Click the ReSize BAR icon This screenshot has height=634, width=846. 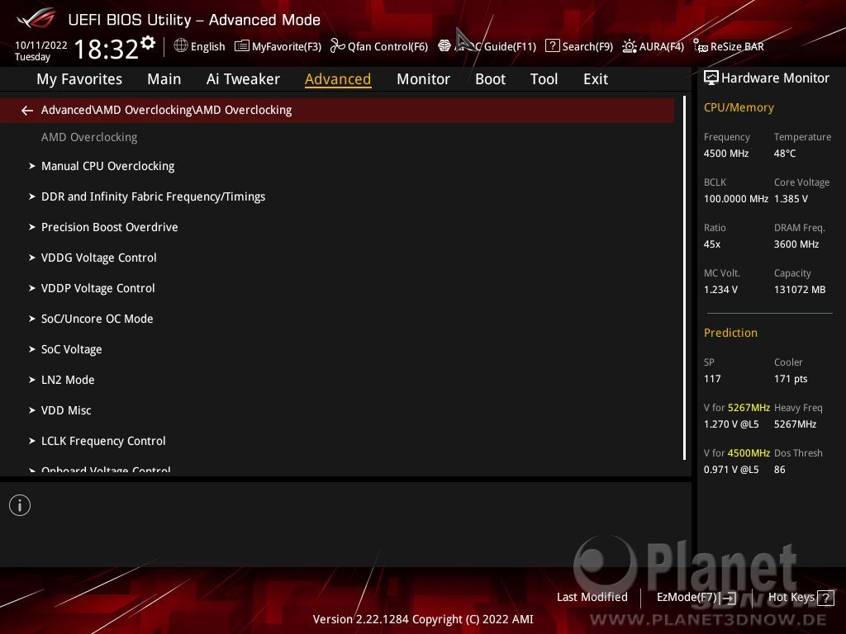coord(701,46)
